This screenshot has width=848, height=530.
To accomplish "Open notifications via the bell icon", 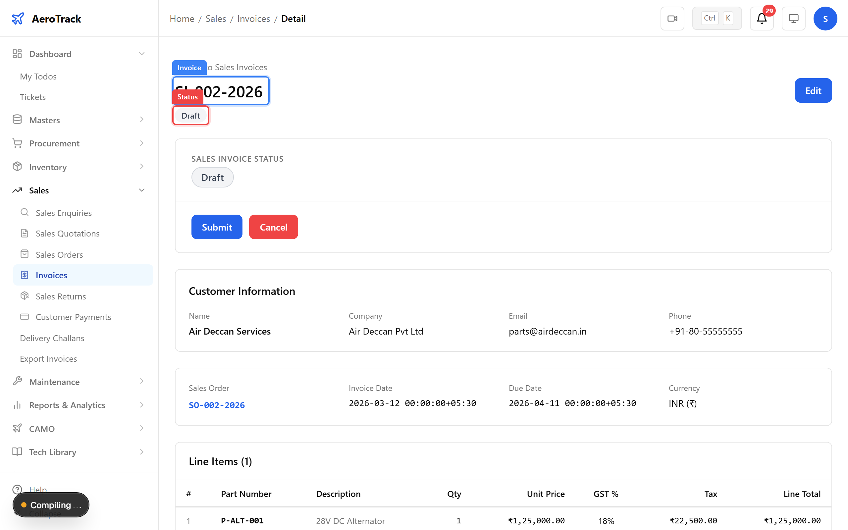I will [761, 18].
